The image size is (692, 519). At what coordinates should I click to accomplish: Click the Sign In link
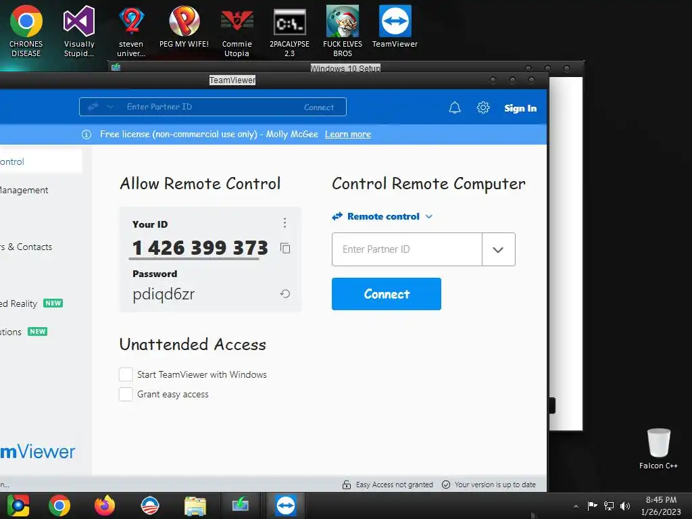520,108
